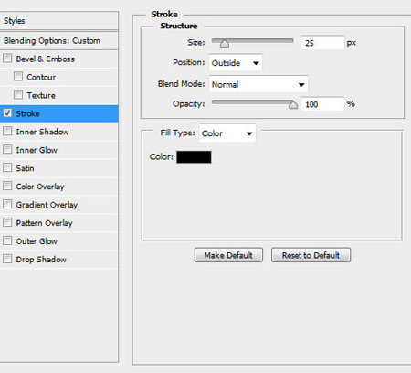Enable the Gradient Overlay checkbox
411x373 pixels.
pos(7,204)
